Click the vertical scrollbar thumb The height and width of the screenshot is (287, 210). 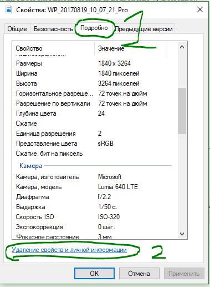click(182, 111)
